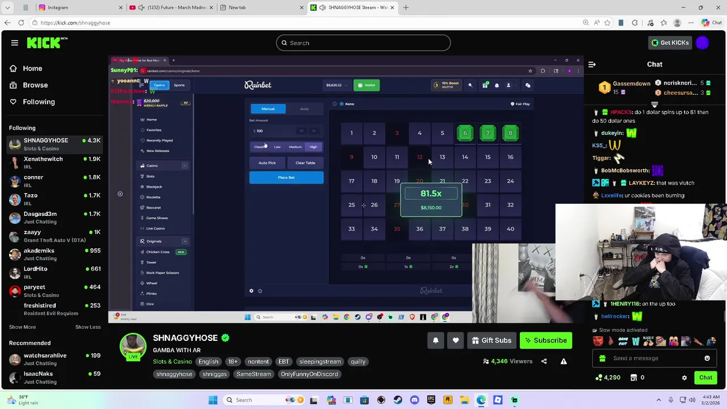
Task: Open the Slots & Casino category link
Action: (172, 362)
